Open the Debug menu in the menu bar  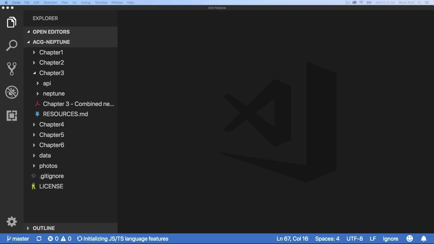(86, 2)
